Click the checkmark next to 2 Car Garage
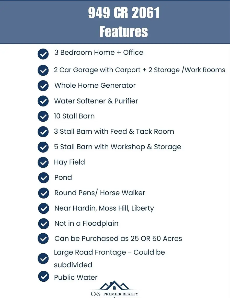Viewport: 230px width, 298px height. 43,71
